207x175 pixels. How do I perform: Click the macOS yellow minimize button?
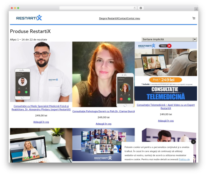coord(15,8)
